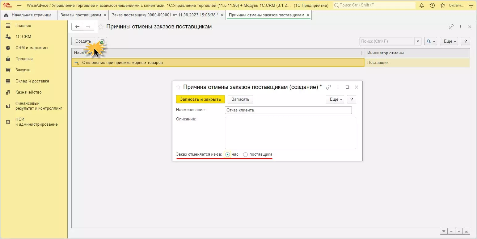This screenshot has width=477, height=239.
Task: Click the help question mark in dialog
Action: click(352, 99)
